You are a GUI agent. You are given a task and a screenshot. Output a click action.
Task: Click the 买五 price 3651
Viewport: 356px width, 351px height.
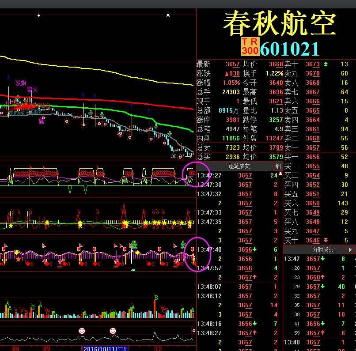point(313,194)
